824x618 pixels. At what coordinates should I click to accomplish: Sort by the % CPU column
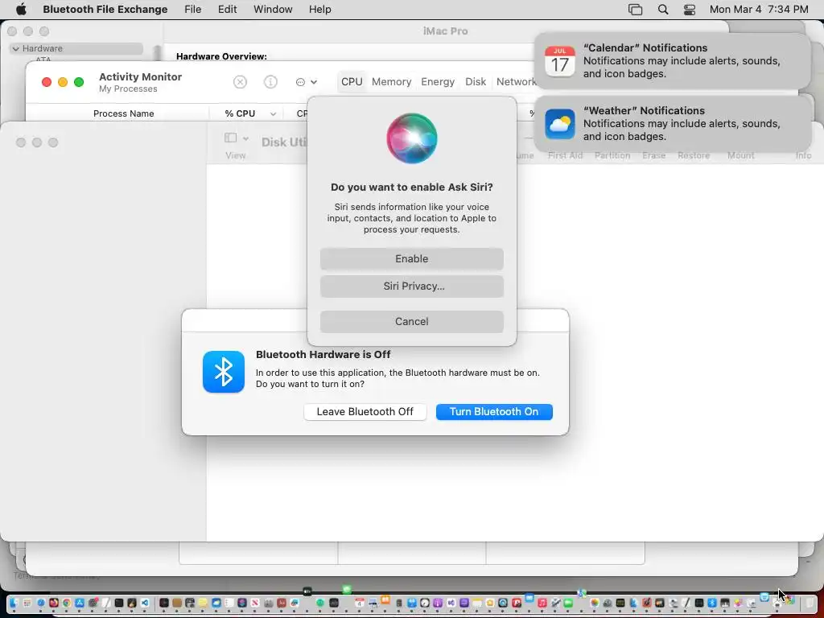tap(240, 113)
